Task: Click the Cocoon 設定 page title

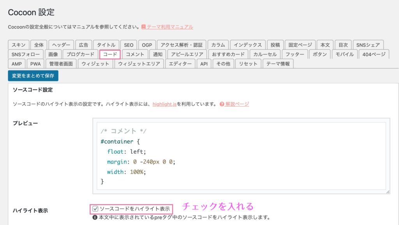Action: (x=31, y=12)
